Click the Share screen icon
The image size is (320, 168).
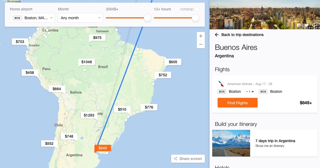point(175,159)
